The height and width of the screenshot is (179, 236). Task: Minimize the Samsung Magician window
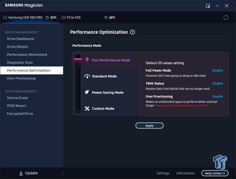[x=217, y=6]
